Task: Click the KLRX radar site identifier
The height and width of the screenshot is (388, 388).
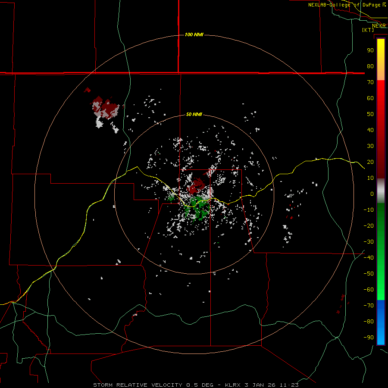Action: [233, 385]
